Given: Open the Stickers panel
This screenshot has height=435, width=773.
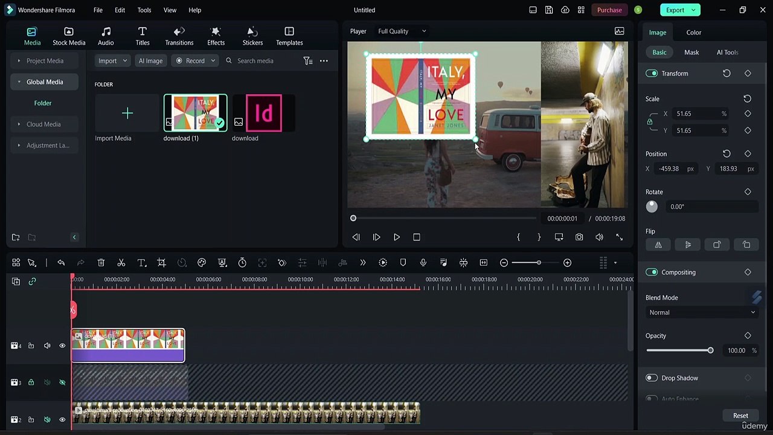Looking at the screenshot, I should pos(252,36).
